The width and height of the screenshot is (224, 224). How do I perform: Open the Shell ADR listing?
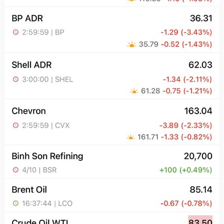pos(112,76)
